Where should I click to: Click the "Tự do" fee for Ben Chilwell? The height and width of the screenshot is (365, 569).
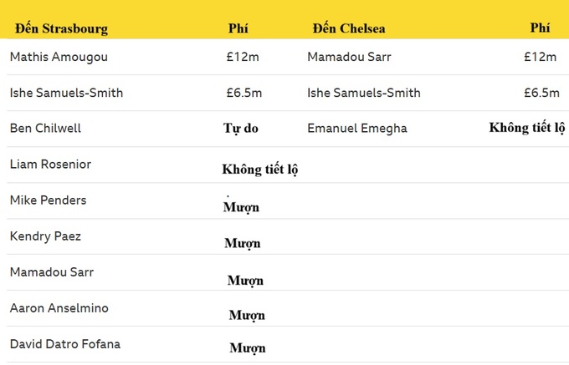point(242,129)
